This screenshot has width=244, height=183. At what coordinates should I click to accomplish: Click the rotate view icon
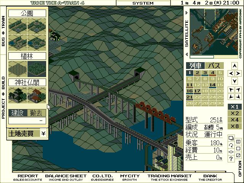coord(231,145)
